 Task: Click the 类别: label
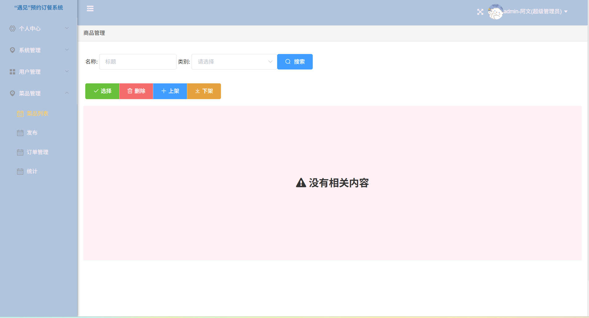click(184, 62)
